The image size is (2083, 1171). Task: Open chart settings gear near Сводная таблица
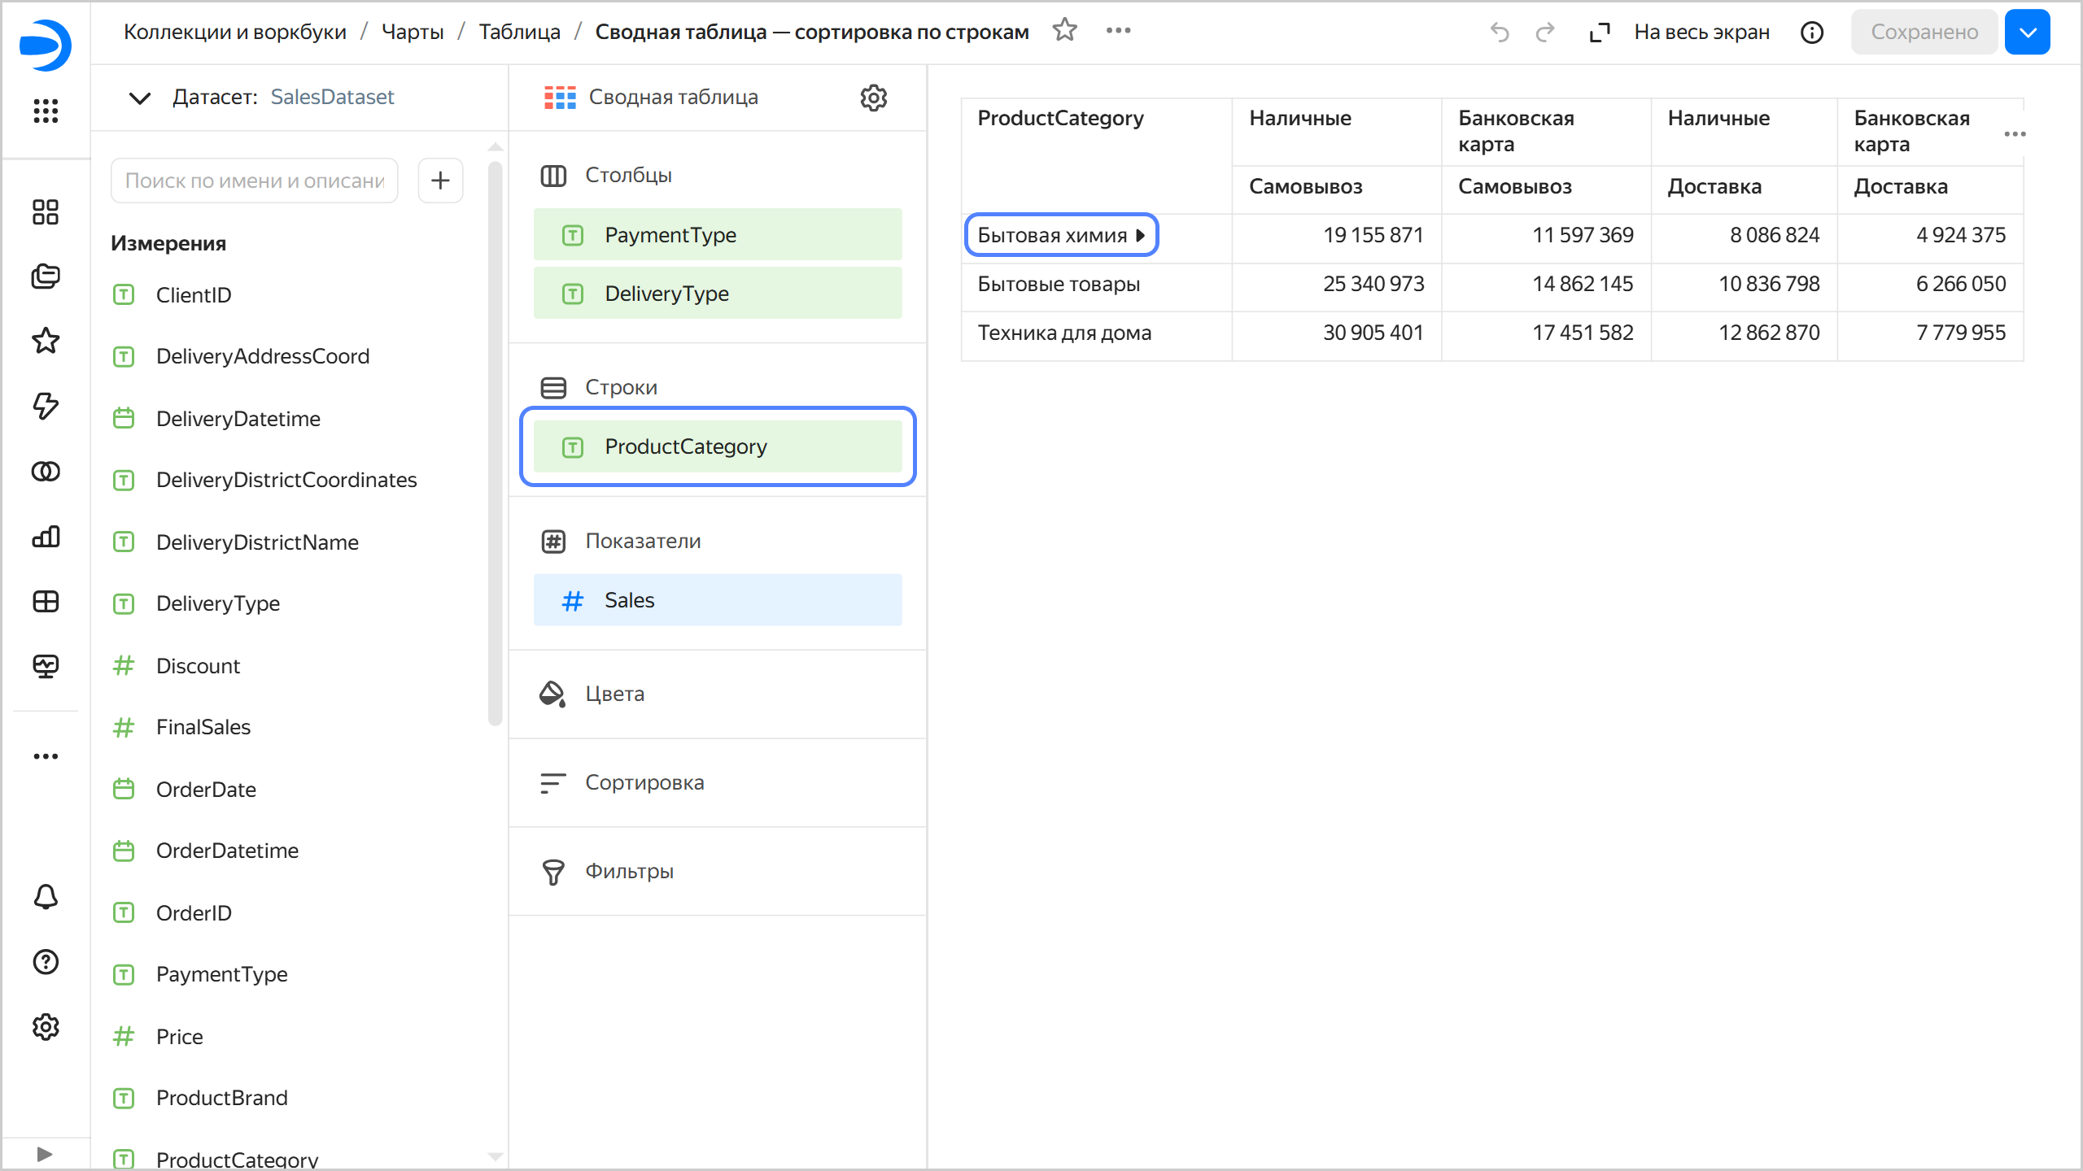point(874,98)
